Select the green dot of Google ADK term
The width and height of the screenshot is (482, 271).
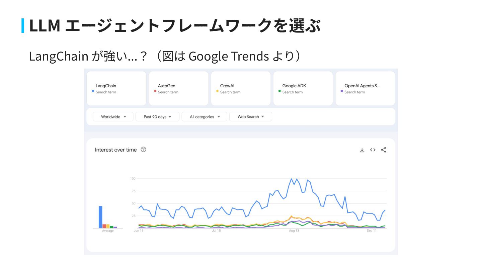click(279, 91)
